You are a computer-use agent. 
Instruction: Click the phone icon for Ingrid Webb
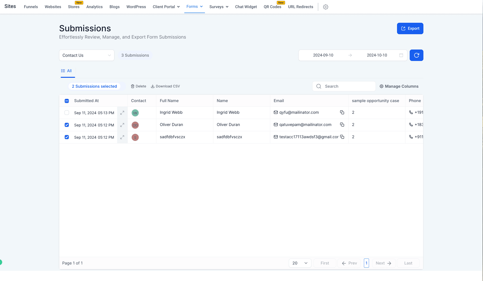click(411, 112)
